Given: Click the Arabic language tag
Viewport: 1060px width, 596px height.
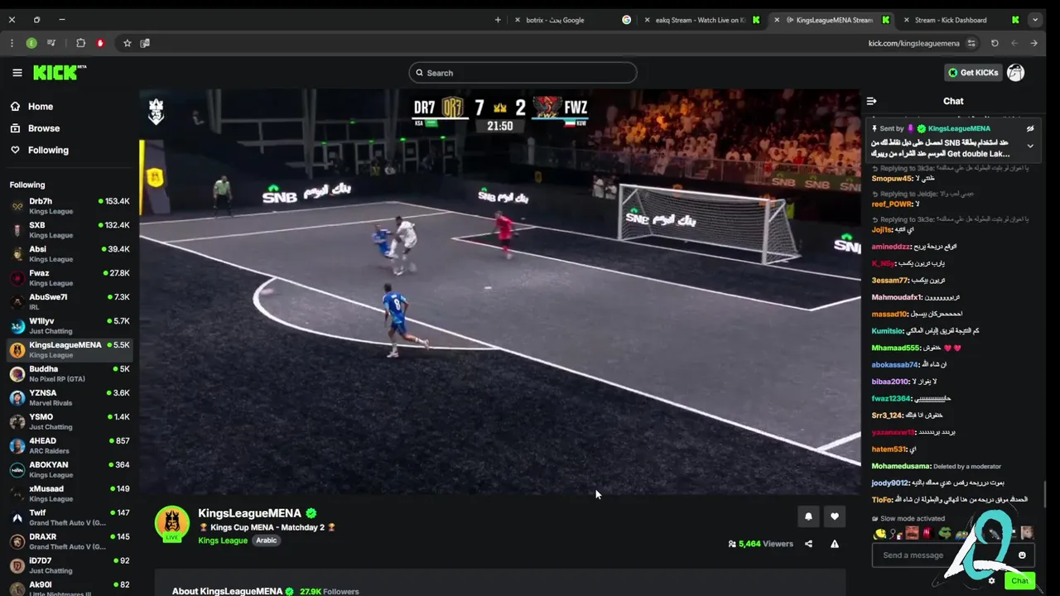Looking at the screenshot, I should coord(266,541).
